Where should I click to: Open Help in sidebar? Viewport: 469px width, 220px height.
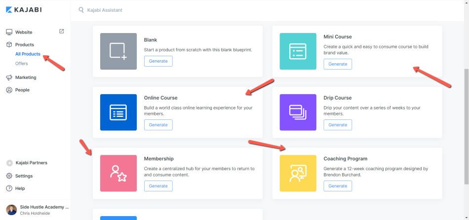click(20, 188)
